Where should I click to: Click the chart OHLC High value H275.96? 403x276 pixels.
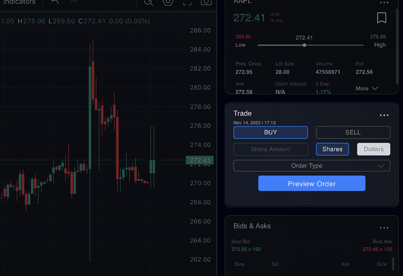(31, 21)
